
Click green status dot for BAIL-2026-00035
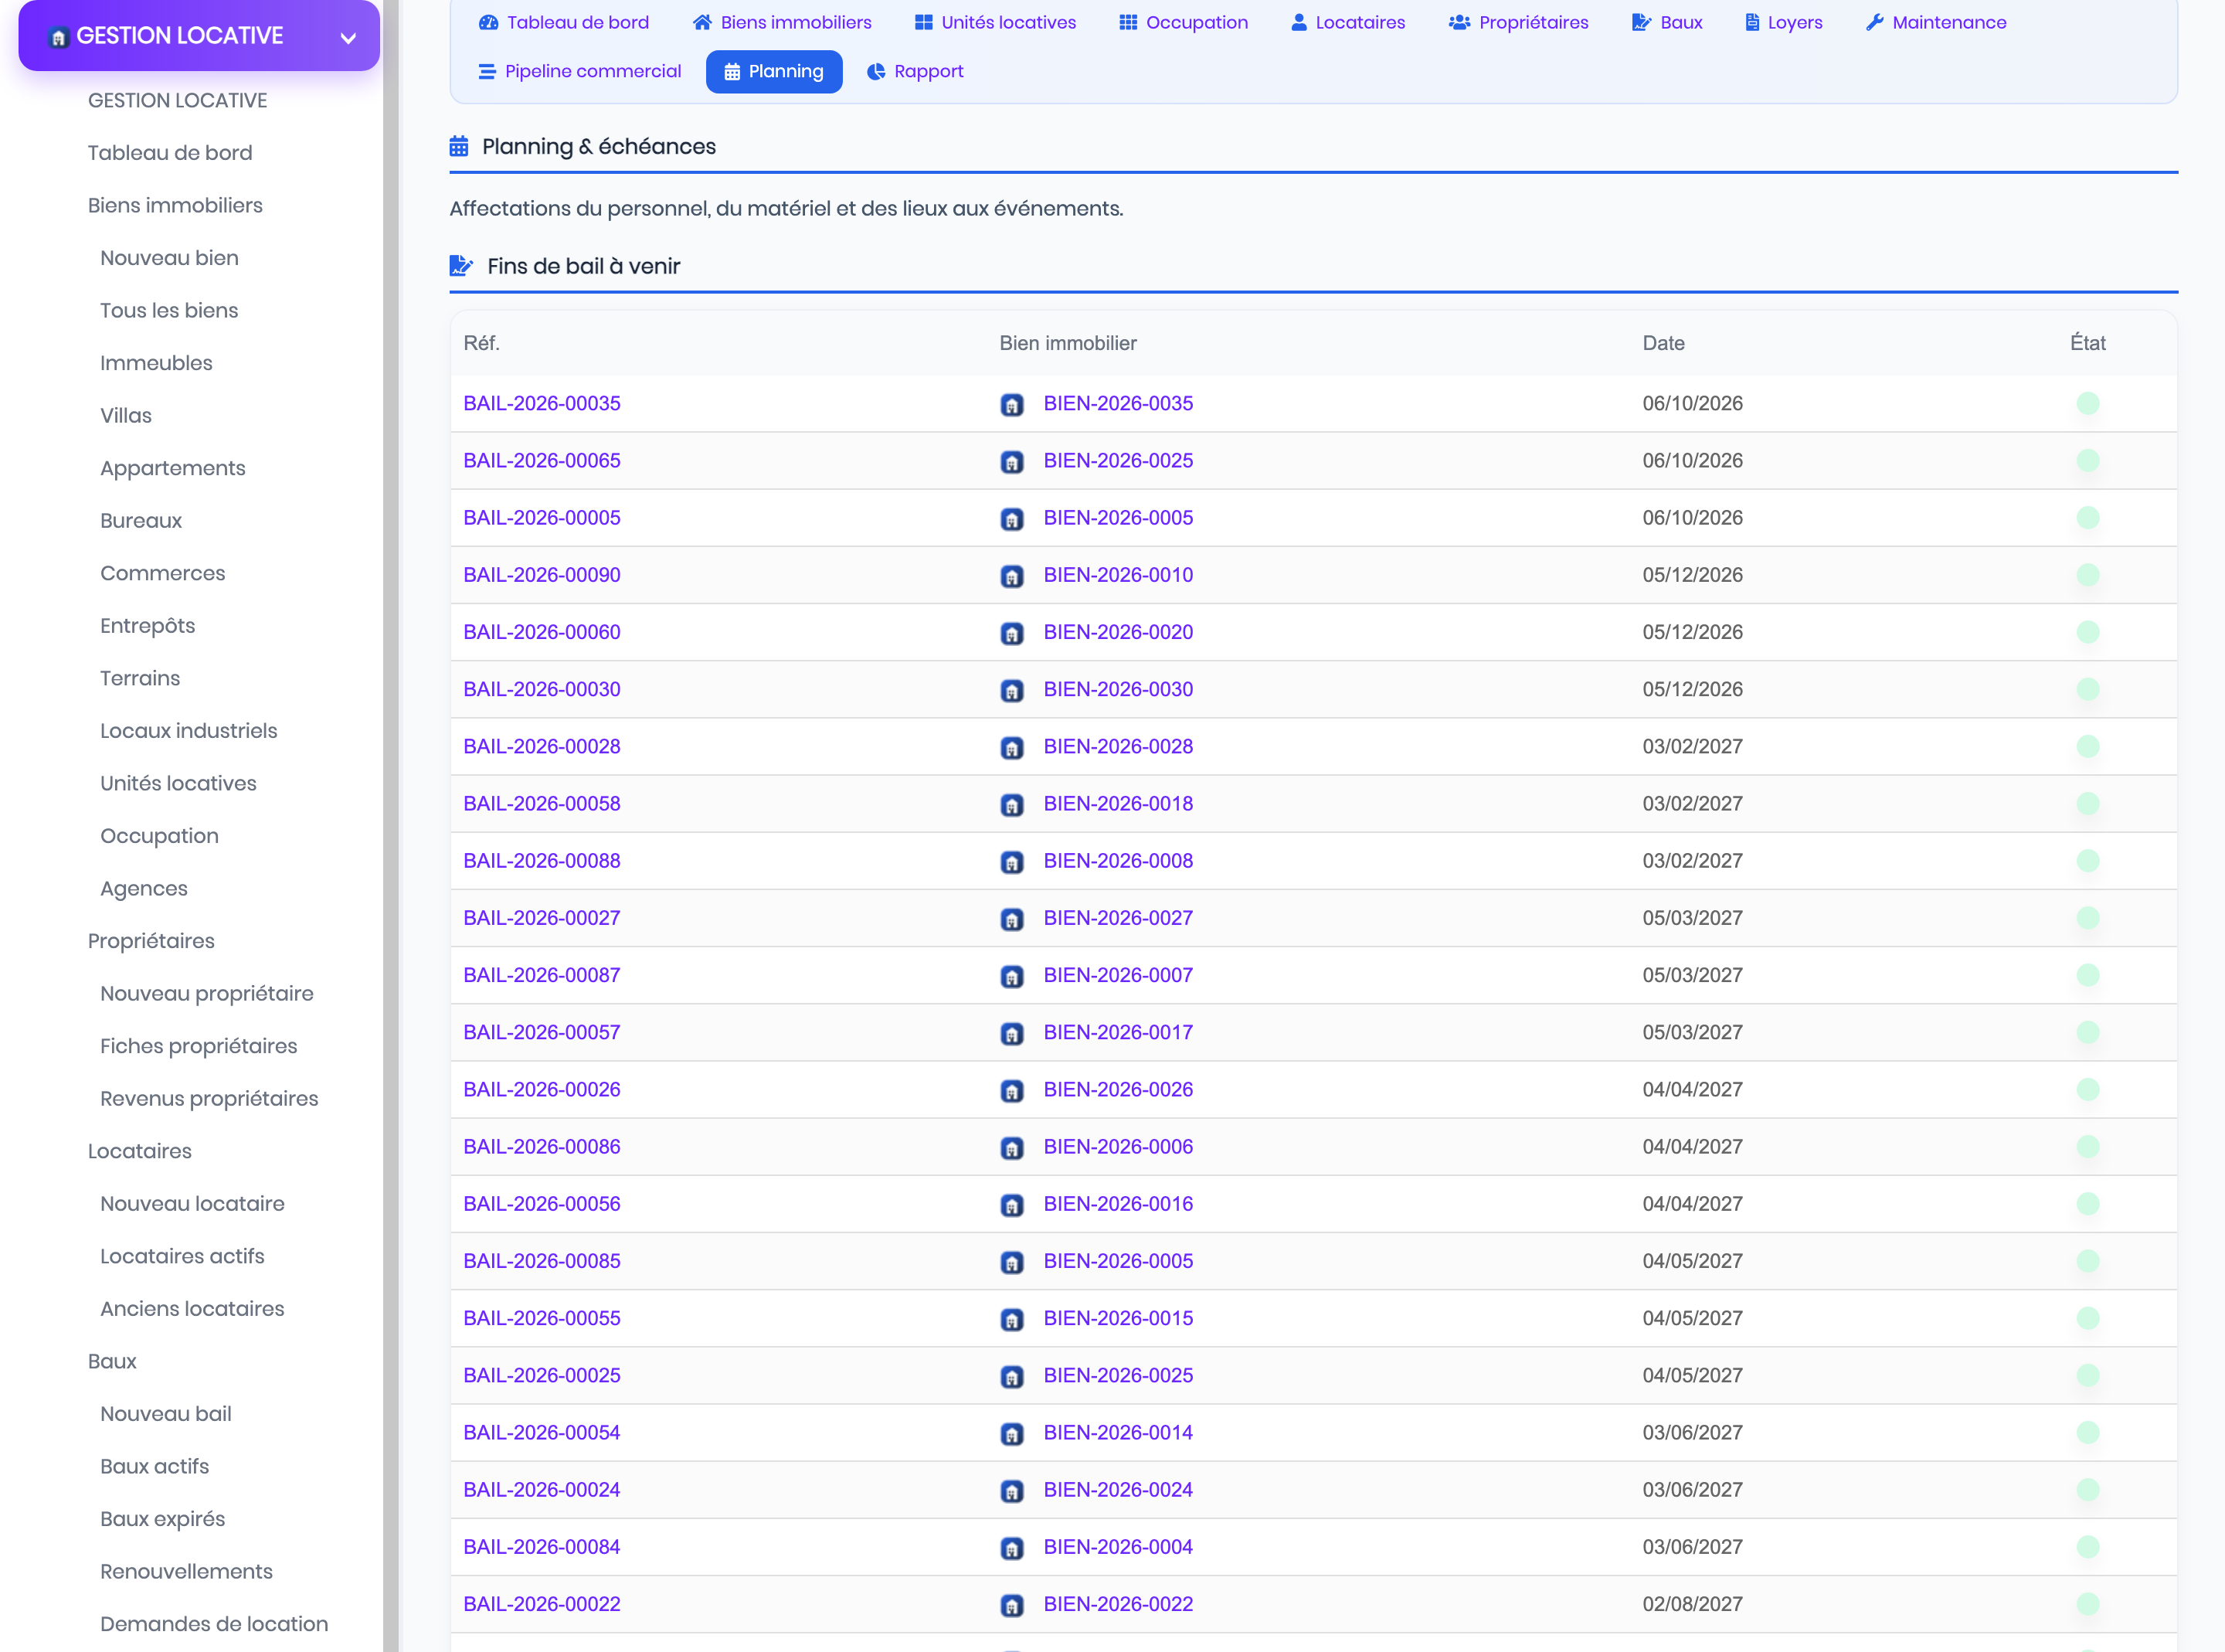2087,403
